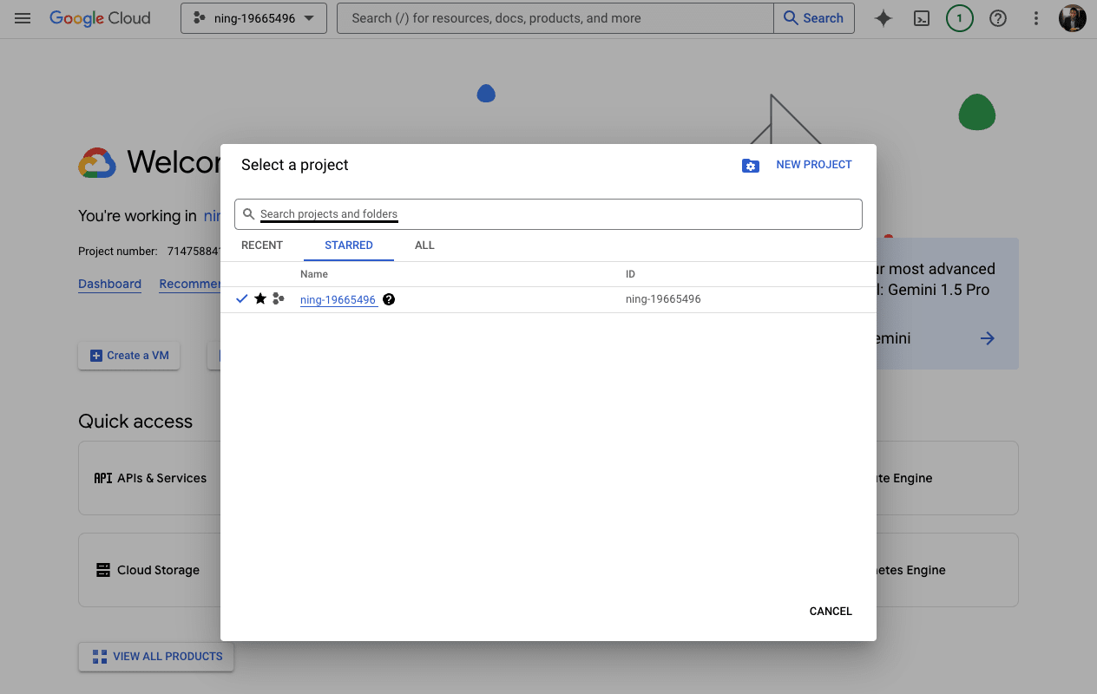Open the Dashboard link behind the dialog
1097x694 pixels.
(109, 284)
